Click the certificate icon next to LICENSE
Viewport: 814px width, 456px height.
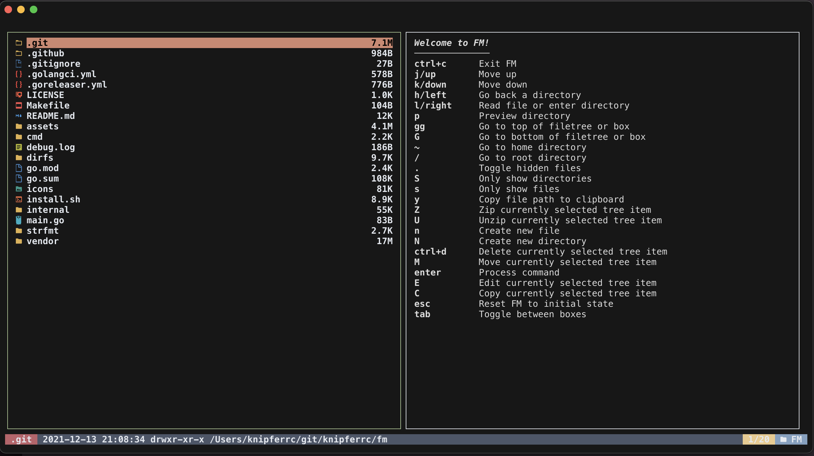pos(19,95)
